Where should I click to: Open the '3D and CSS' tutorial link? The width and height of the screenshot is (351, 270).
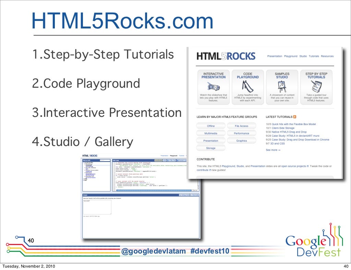pos(278,144)
